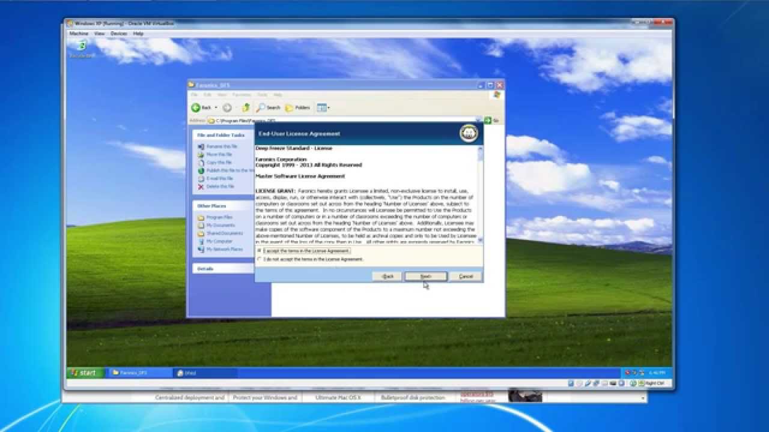The image size is (769, 432).
Task: Open the Edit menu in Explorer
Action: click(x=207, y=95)
